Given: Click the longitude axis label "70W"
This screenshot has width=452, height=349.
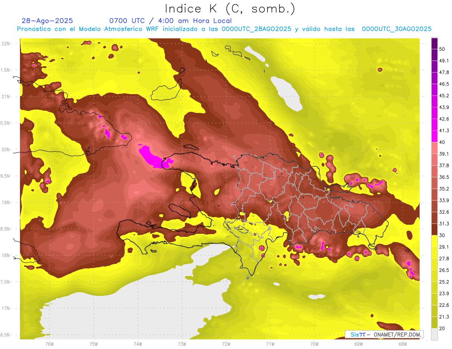Looking at the screenshot, I should pos(315,344).
